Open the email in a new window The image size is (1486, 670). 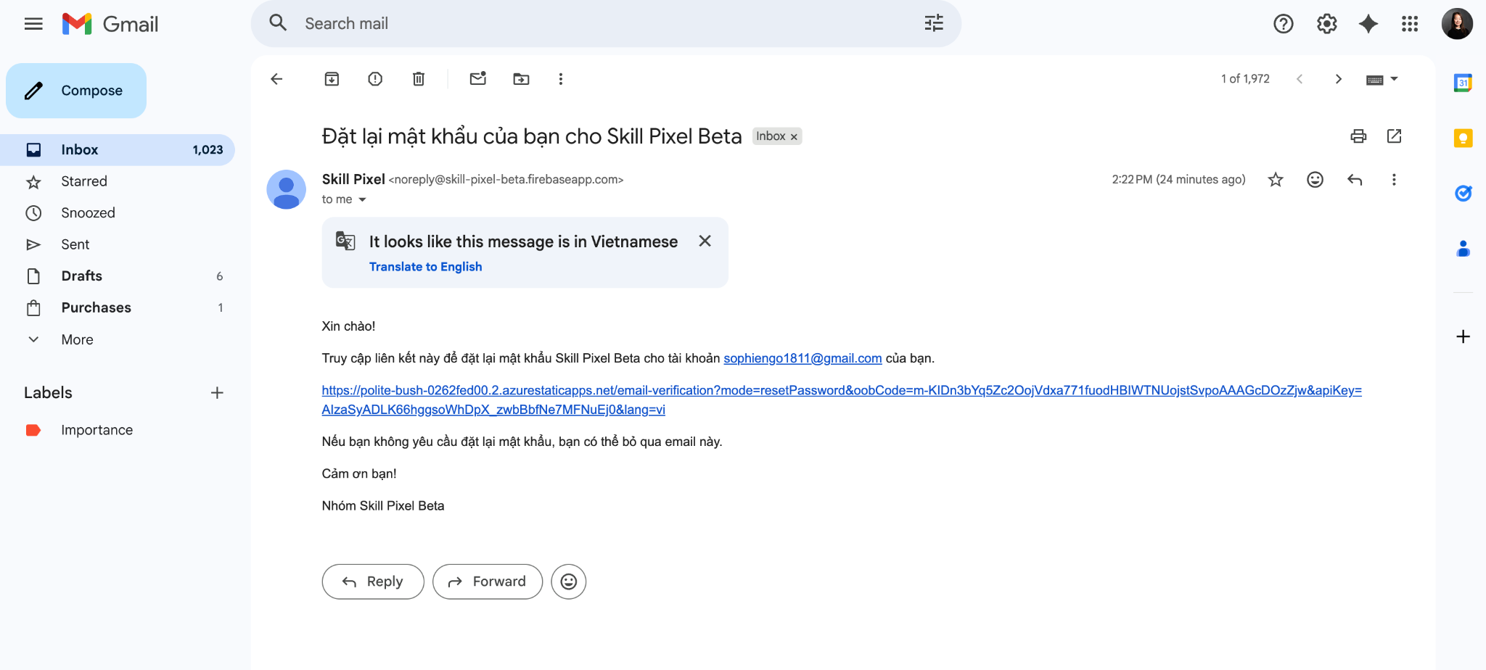coord(1394,136)
